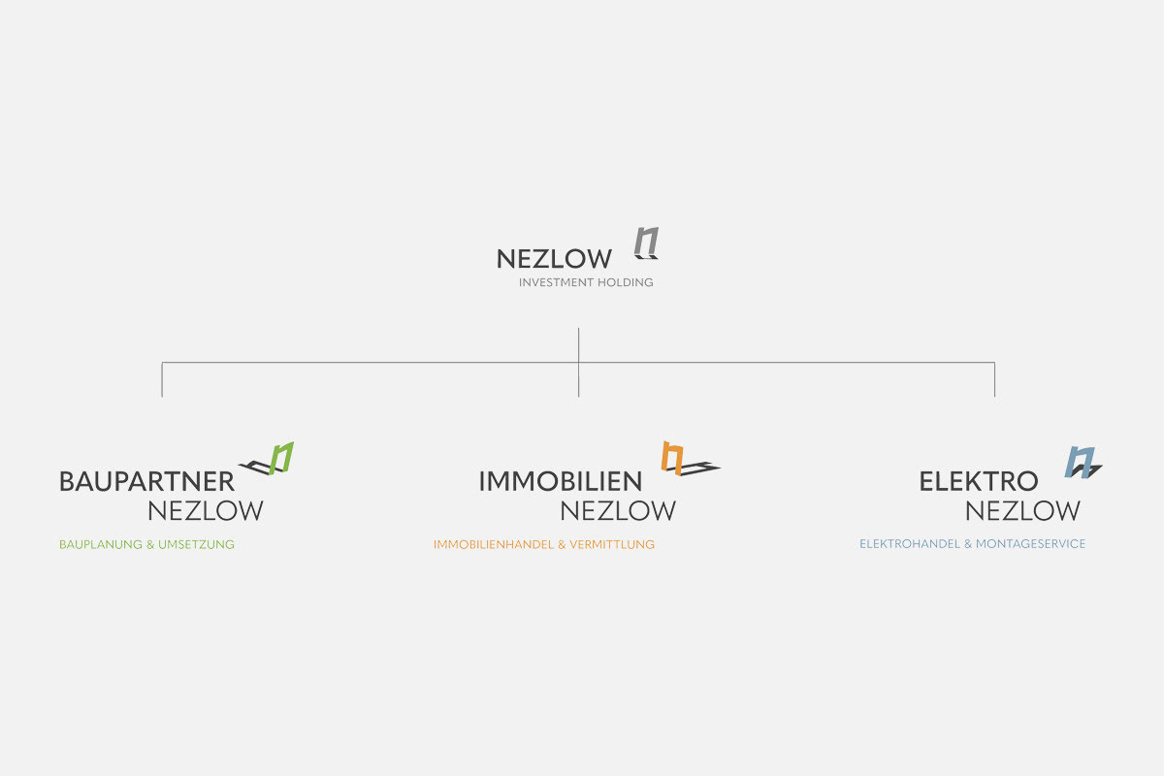The image size is (1164, 776).
Task: Select the BAUPLANUNG & UMSETZUNG tagline
Action: [x=146, y=544]
